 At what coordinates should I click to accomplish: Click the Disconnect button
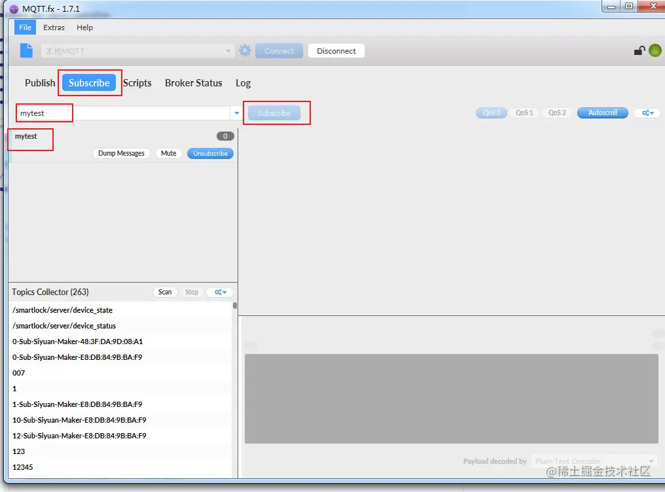coord(336,51)
